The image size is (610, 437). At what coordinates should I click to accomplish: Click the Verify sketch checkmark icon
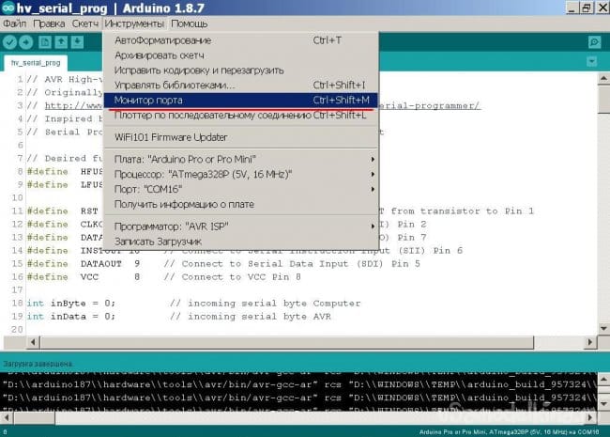pos(10,42)
